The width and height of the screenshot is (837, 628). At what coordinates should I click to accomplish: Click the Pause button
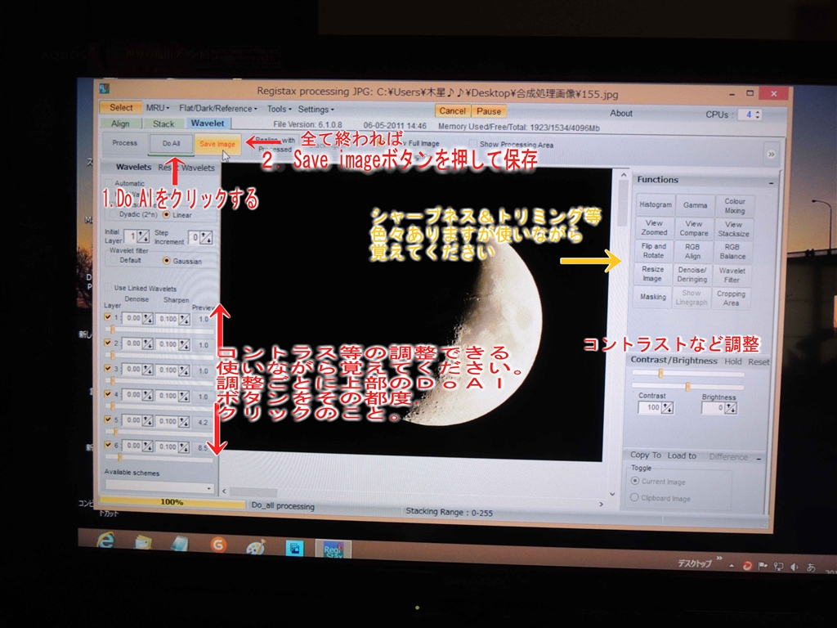coord(489,111)
